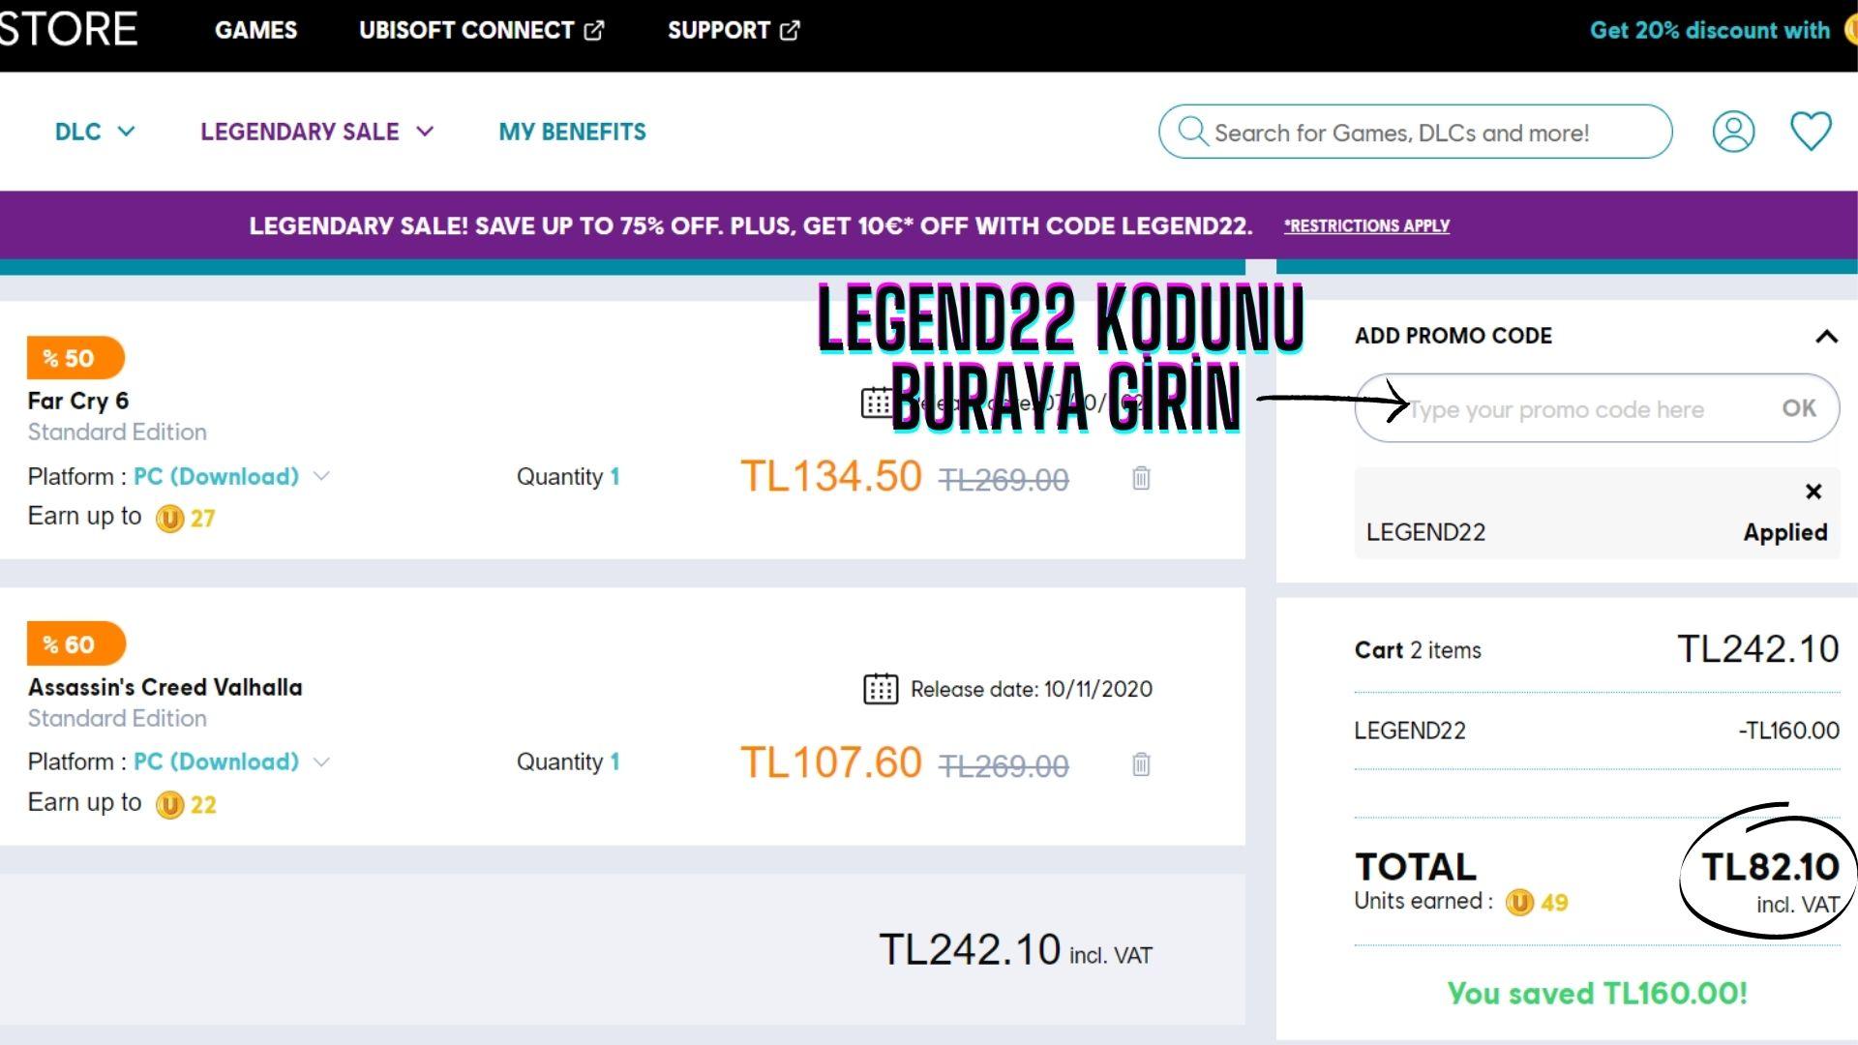Remove the applied LEGEND22 promo code
Image resolution: width=1858 pixels, height=1045 pixels.
(1813, 492)
